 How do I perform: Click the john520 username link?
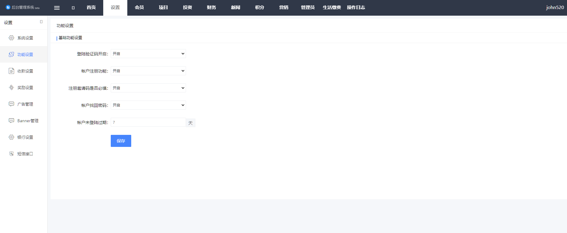coord(555,8)
